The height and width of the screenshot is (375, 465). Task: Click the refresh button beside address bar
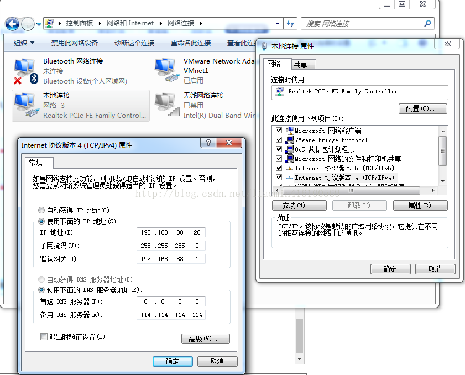pos(290,23)
